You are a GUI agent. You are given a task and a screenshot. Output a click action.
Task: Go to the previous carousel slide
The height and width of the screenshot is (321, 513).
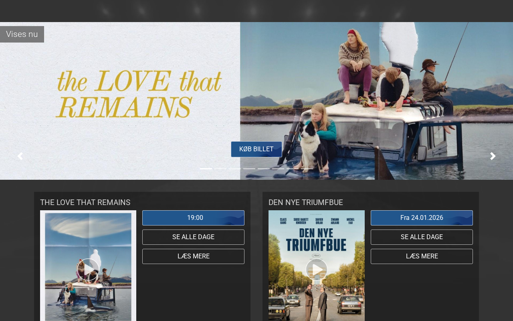coord(20,156)
